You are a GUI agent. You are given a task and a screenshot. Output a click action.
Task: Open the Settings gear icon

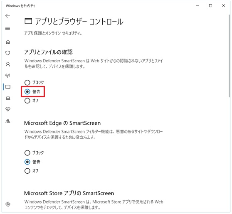8,204
